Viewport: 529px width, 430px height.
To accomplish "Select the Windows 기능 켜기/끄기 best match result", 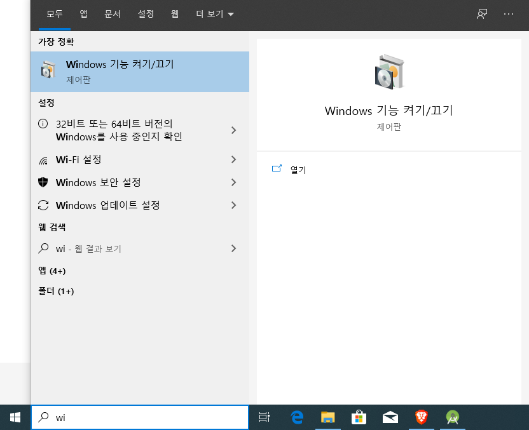I will 140,72.
